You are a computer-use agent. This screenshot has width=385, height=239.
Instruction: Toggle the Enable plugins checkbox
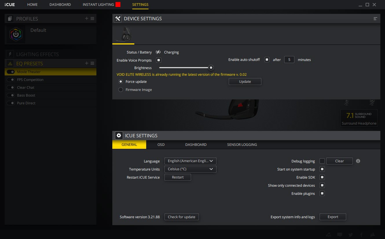pyautogui.click(x=322, y=193)
